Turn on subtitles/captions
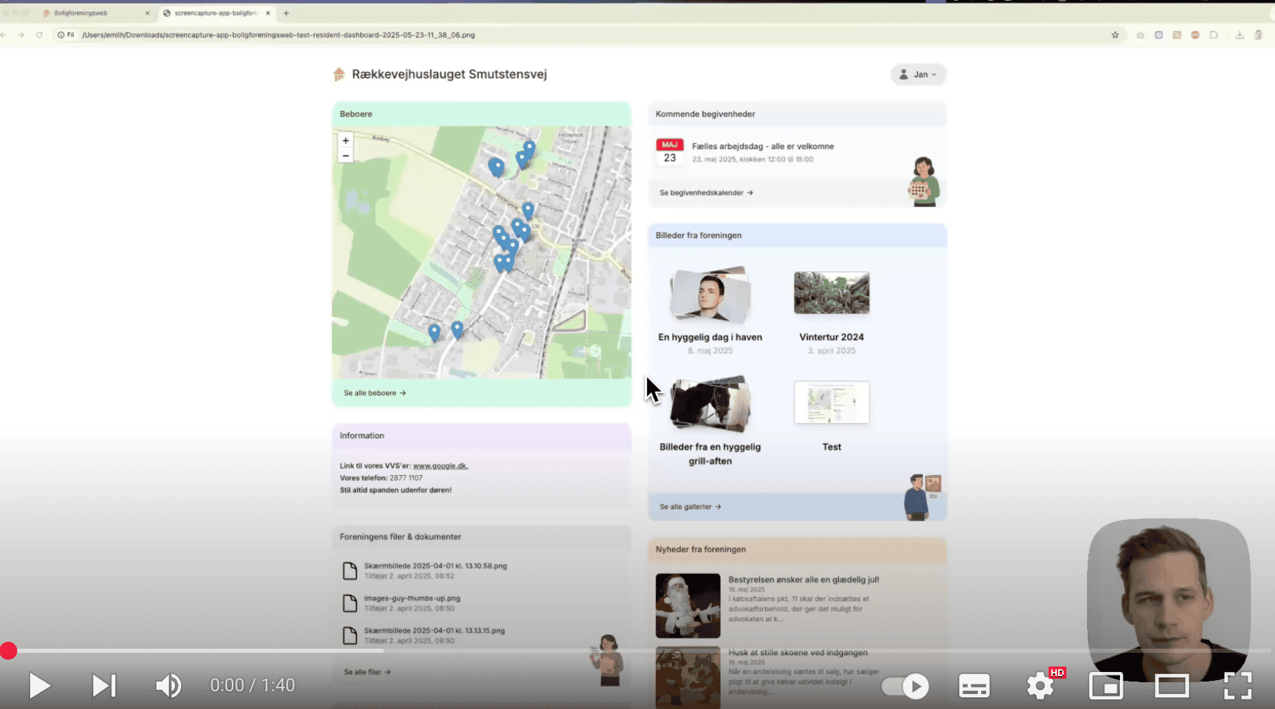Screen dimensions: 1275x709 point(974,686)
